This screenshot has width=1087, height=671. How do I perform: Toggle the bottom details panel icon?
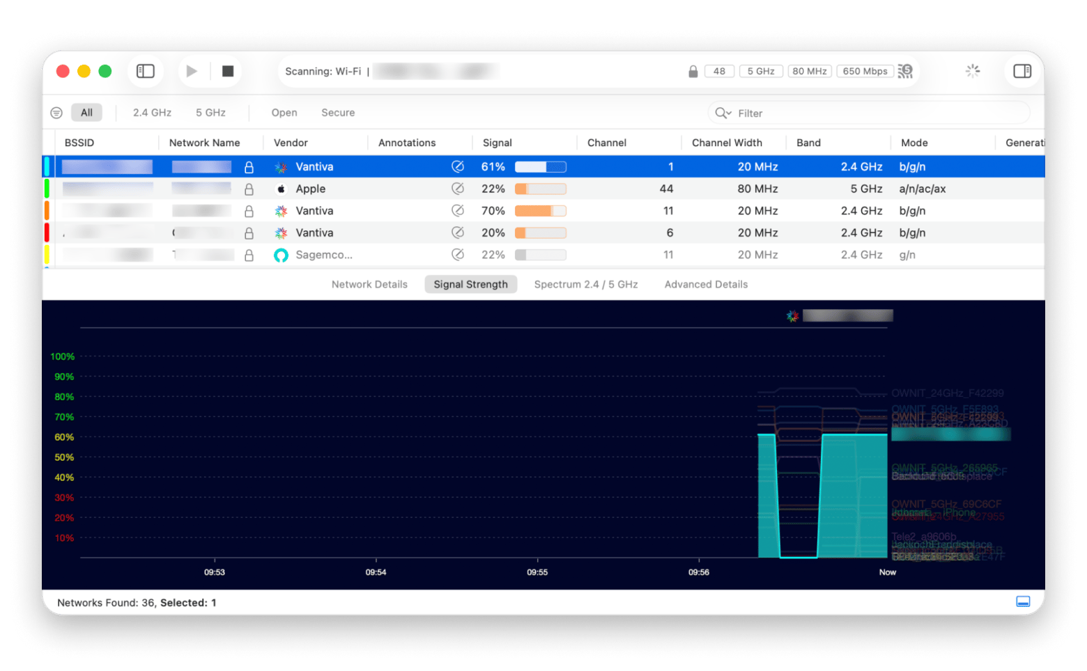click(1023, 602)
